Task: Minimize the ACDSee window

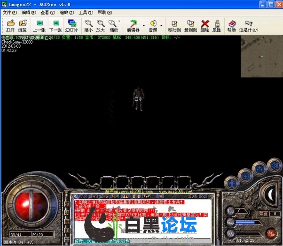Action: (x=263, y=4)
